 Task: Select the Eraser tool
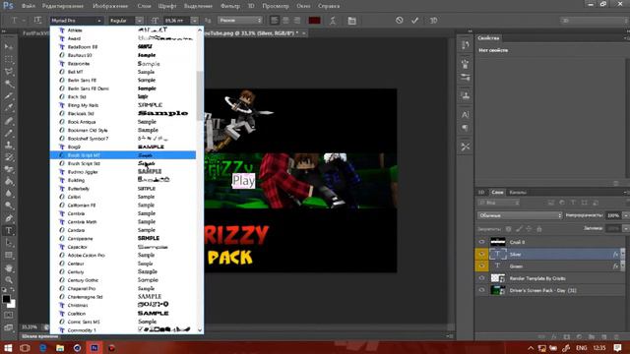[x=9, y=169]
